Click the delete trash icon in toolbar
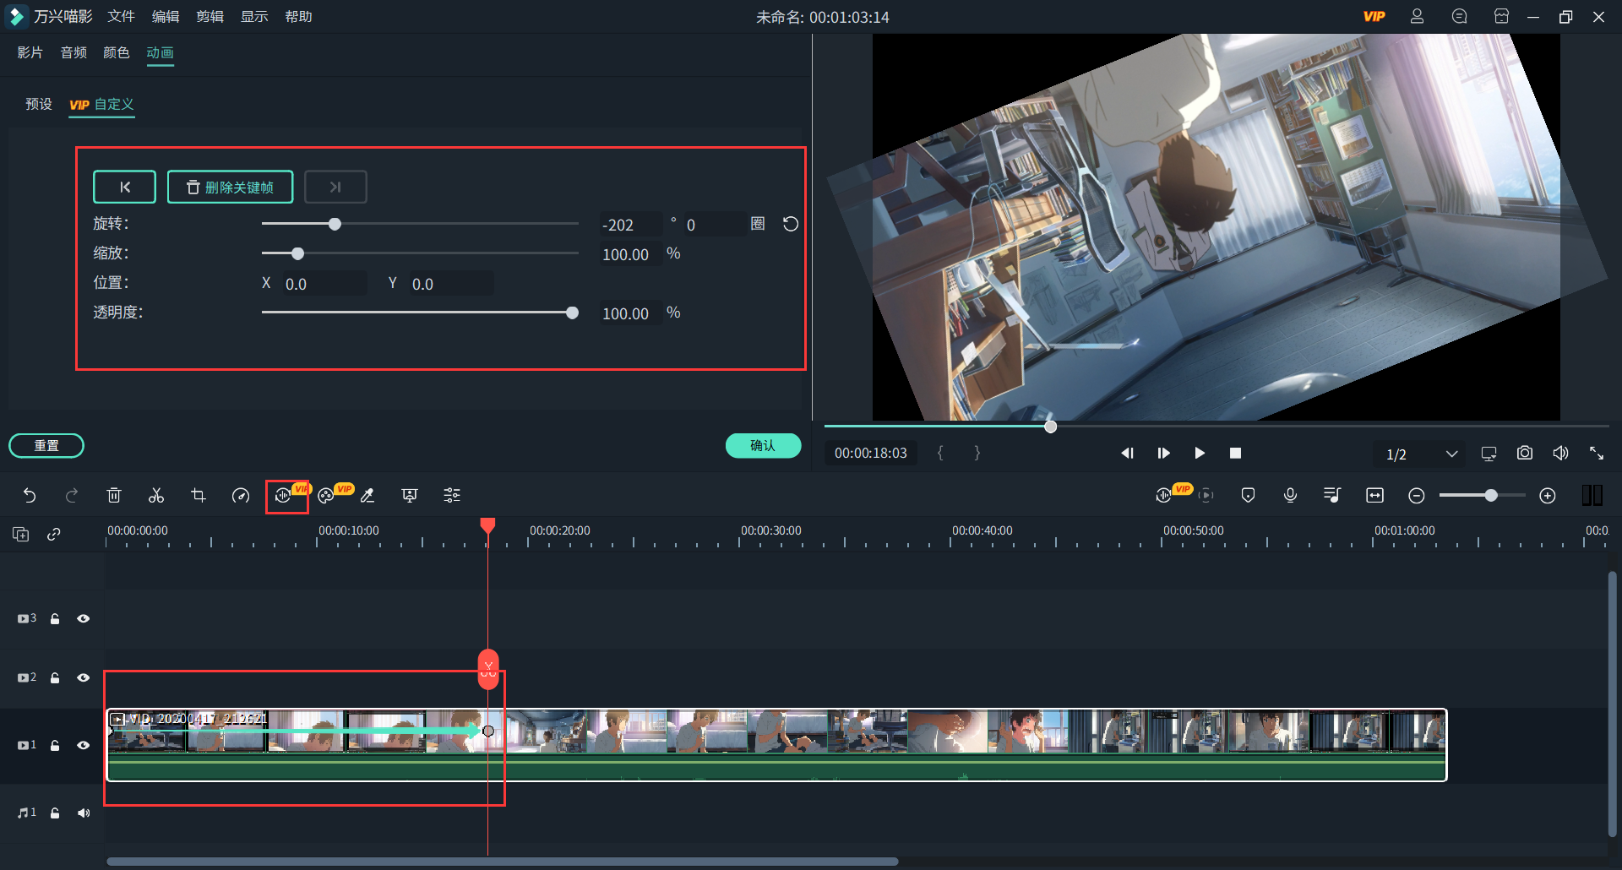Image resolution: width=1622 pixels, height=870 pixels. pos(114,496)
